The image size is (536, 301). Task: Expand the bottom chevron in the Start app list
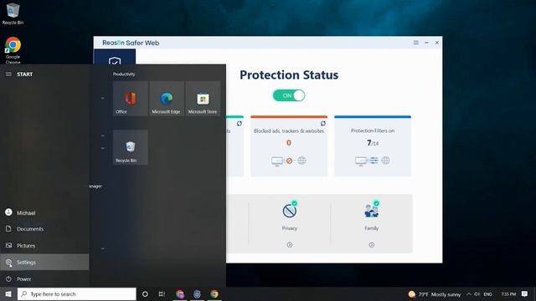(x=102, y=249)
